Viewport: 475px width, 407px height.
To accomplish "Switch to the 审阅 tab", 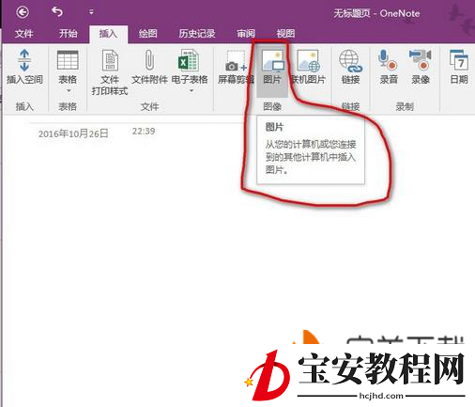I will tap(246, 33).
